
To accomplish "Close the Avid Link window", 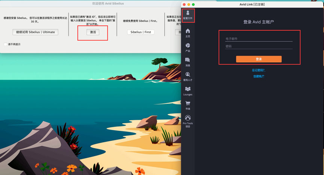I will [184, 4].
